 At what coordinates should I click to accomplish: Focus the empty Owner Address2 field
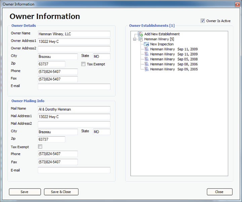pos(74,49)
